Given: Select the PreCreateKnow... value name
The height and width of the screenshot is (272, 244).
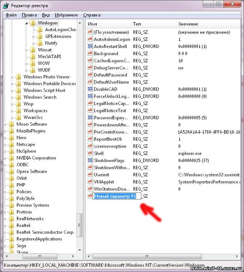Looking at the screenshot, I should coord(111,132).
